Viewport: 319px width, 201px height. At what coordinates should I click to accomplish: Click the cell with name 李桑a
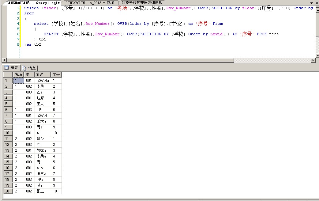[43, 156]
